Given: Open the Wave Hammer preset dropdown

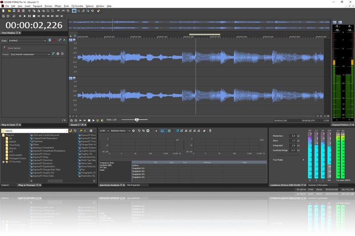Looking at the screenshot, I should coord(49,54).
